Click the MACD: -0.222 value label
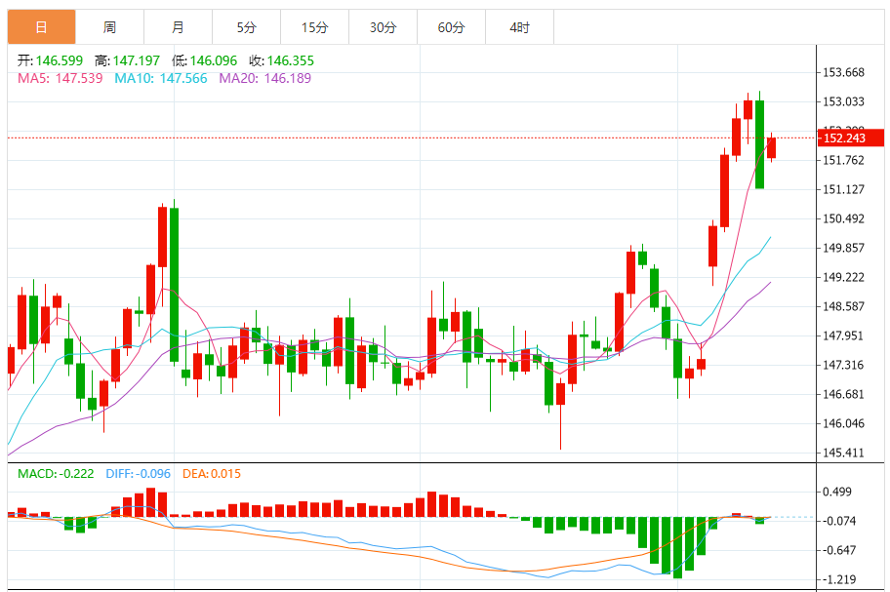The height and width of the screenshot is (592, 890). tap(56, 474)
